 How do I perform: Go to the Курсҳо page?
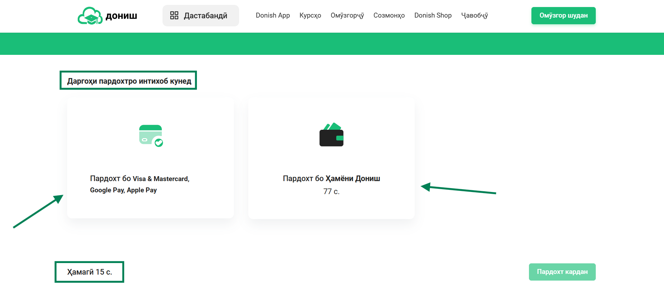tap(310, 15)
